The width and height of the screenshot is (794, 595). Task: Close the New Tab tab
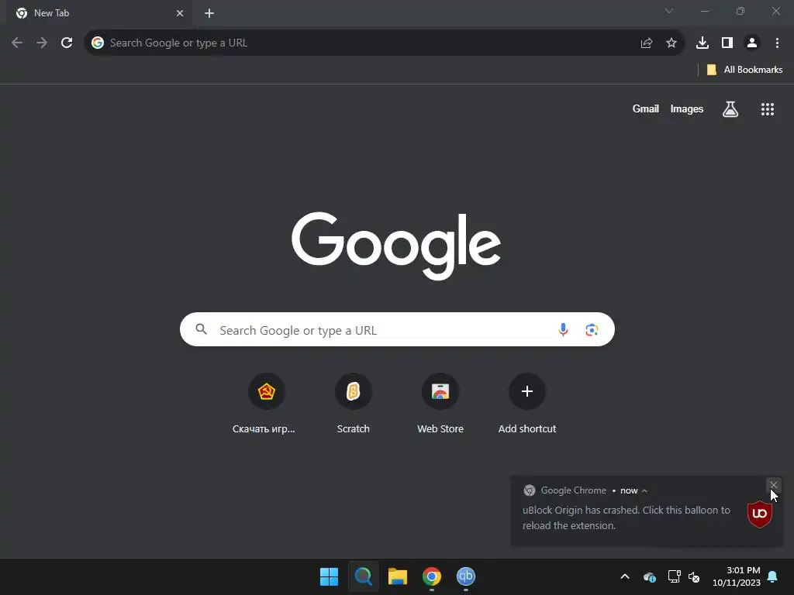point(180,13)
